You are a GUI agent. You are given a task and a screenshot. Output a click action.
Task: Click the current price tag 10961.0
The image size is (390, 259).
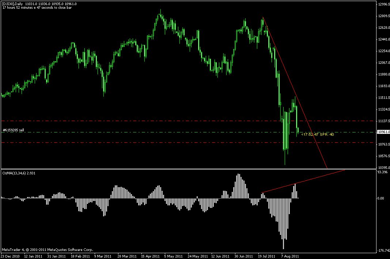[x=383, y=132]
